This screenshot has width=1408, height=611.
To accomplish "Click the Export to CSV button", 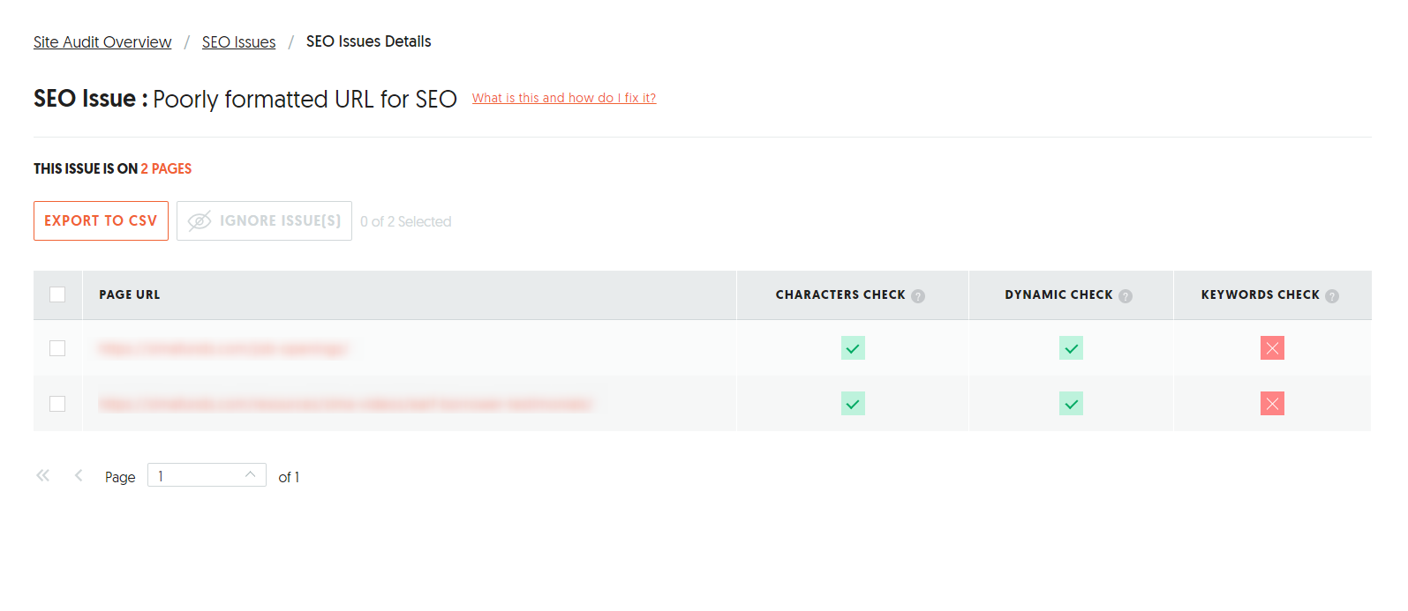I will (101, 220).
